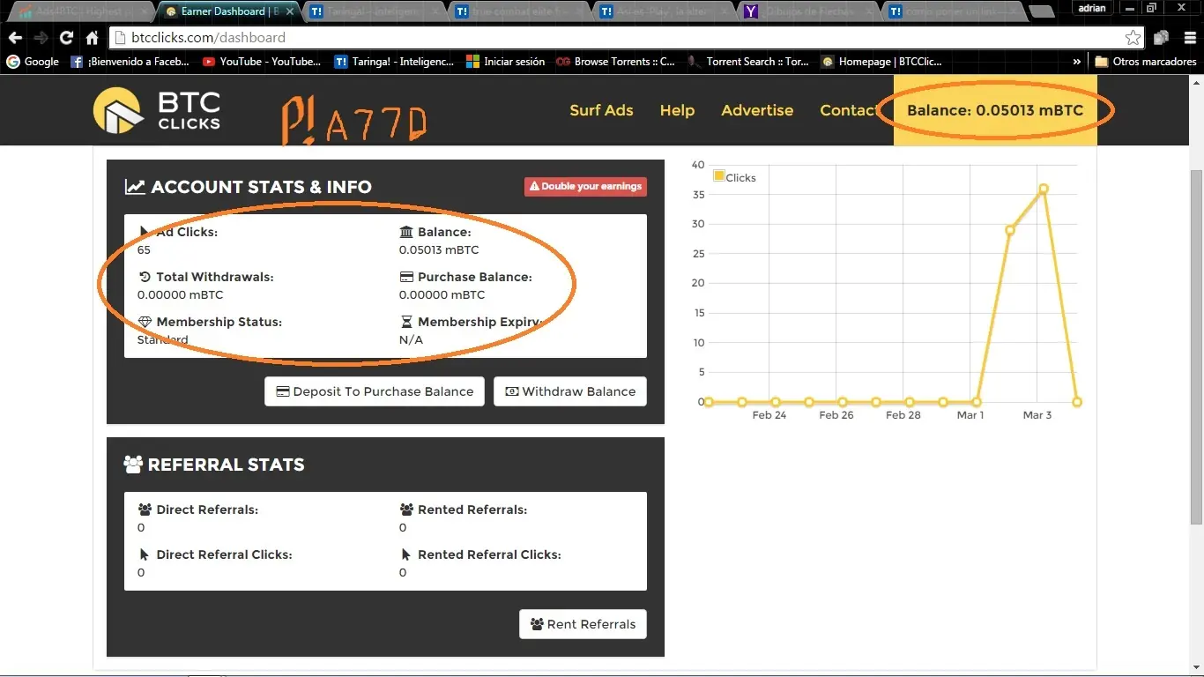
Task: Bookmark this page with the star icon
Action: click(1133, 38)
